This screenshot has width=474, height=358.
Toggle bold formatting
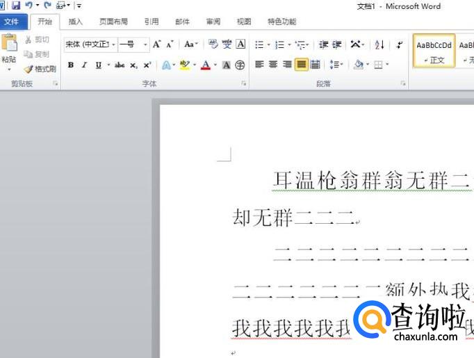[x=71, y=65]
